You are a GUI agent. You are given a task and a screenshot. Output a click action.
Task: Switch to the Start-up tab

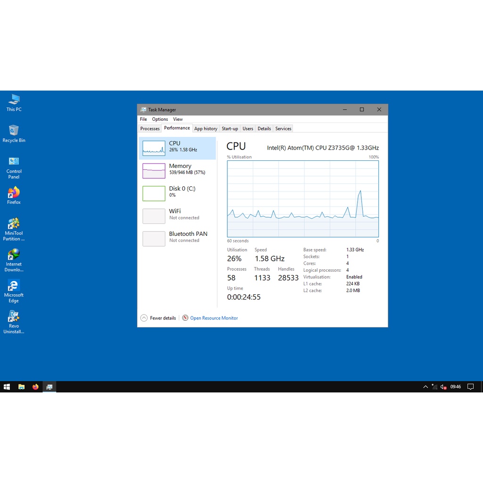[230, 129]
